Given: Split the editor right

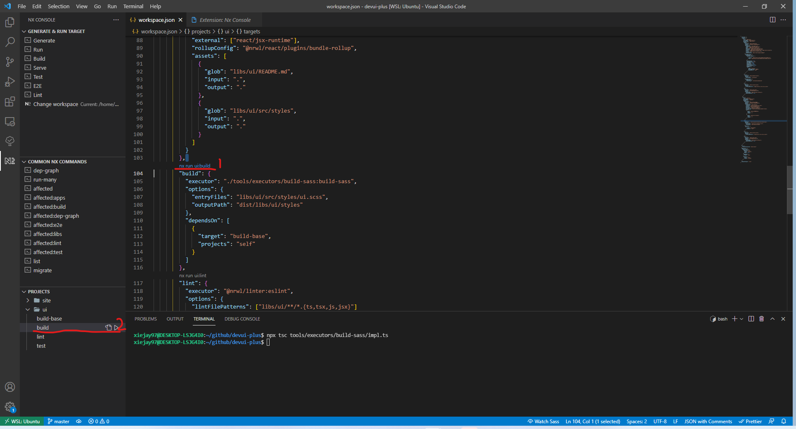Looking at the screenshot, I should pyautogui.click(x=772, y=20).
